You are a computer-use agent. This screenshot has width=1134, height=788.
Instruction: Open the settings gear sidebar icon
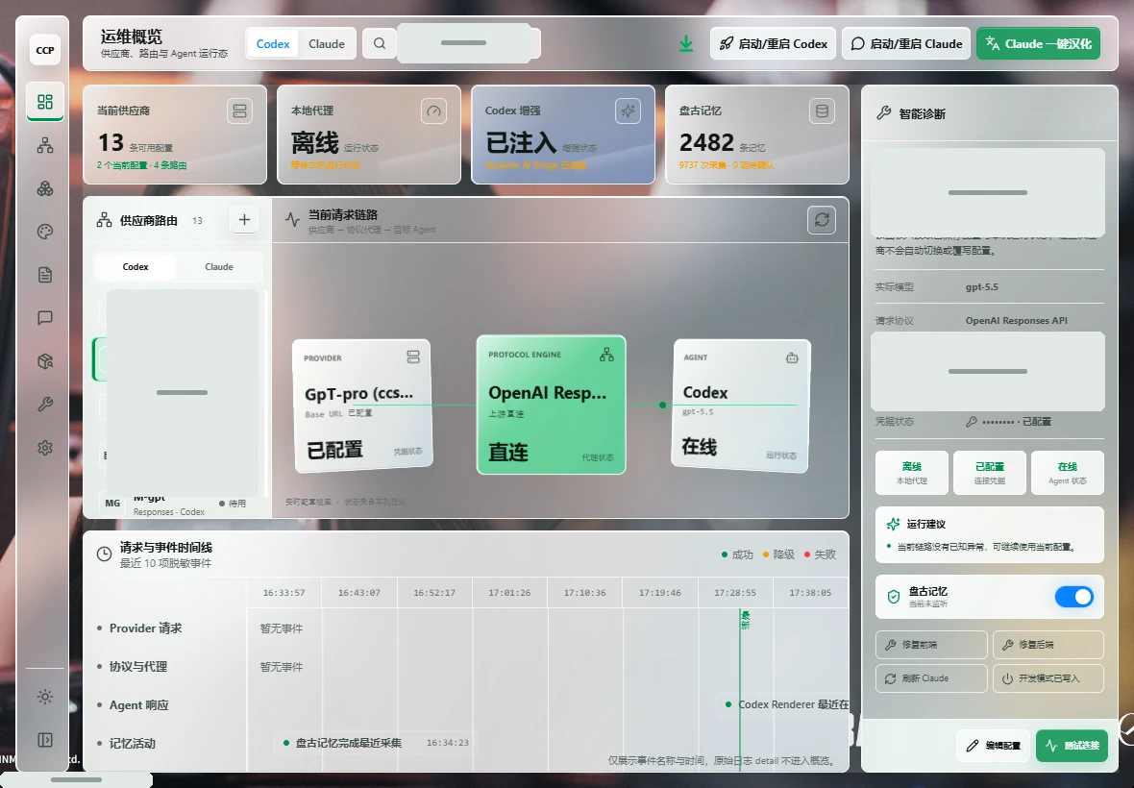click(45, 448)
